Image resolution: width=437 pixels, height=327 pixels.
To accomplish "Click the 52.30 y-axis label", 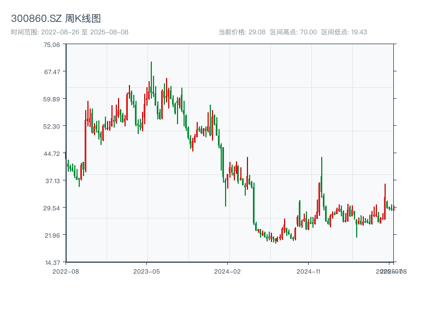I will (x=52, y=126).
